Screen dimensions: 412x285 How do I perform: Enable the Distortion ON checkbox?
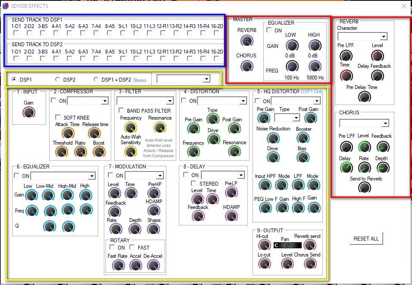pos(184,100)
